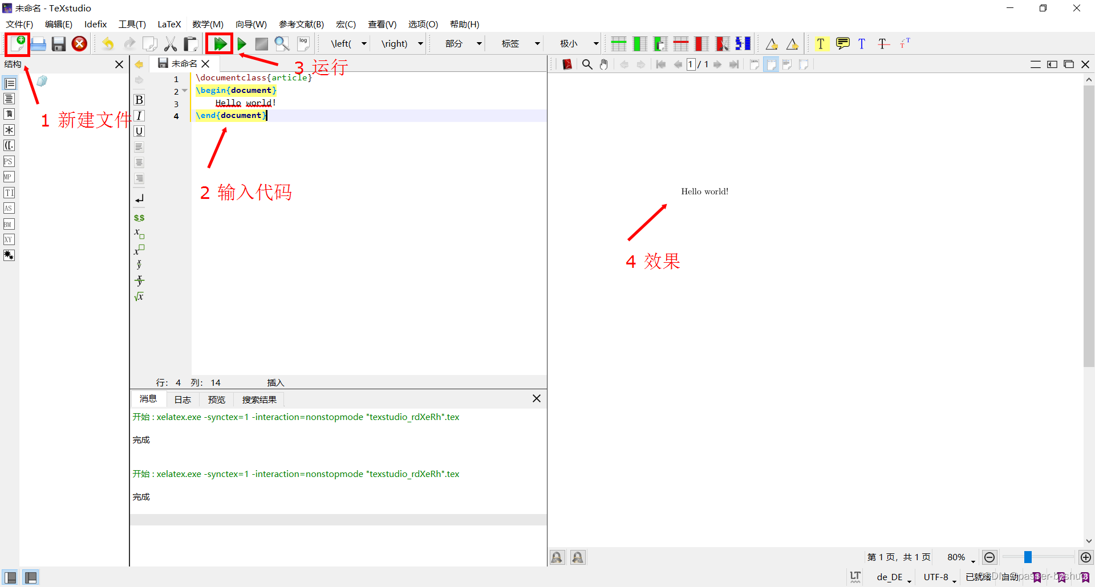Undo the last edit

[108, 44]
